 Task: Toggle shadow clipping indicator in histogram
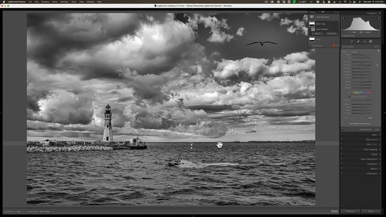(343, 17)
